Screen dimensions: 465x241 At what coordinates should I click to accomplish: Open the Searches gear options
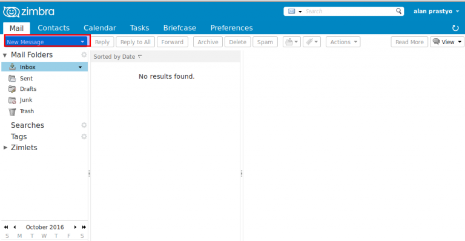[x=84, y=125]
